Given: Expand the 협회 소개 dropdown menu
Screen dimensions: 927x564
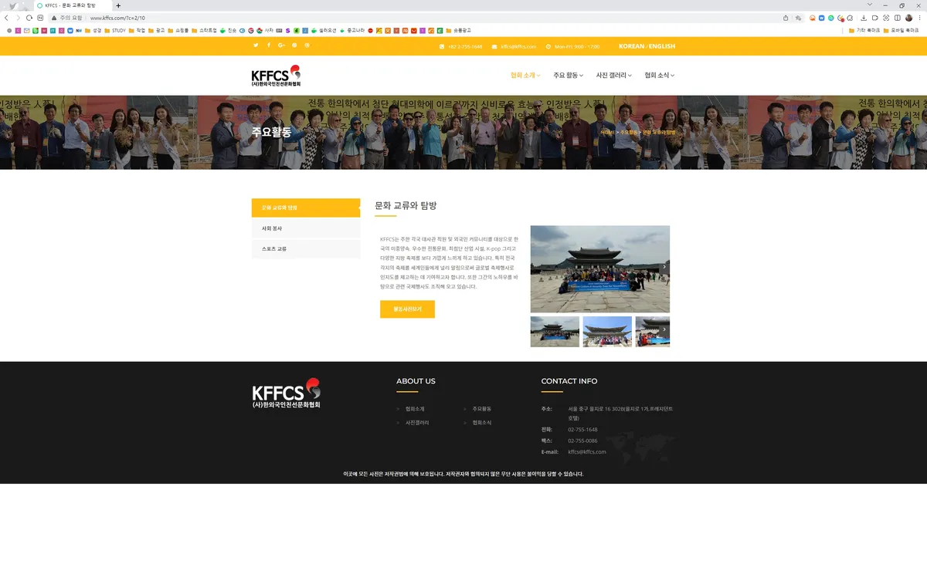Looking at the screenshot, I should [x=525, y=76].
